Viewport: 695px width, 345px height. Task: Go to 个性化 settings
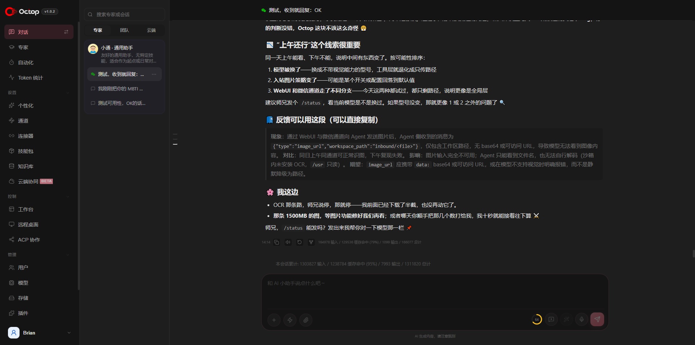[39, 106]
